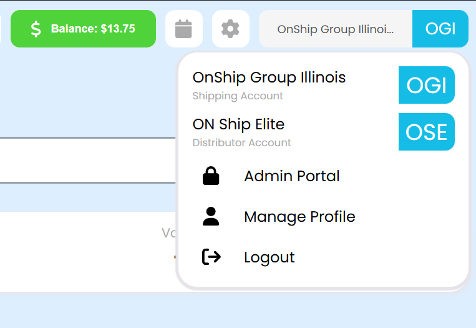Click the Logout arrow icon
This screenshot has height=328, width=476.
211,257
